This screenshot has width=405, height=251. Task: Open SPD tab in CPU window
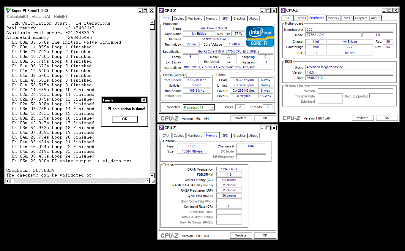pyautogui.click(x=225, y=18)
